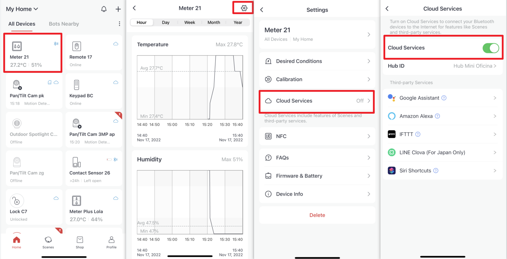Open the Home bottom navigation
Screen dimensions: 507x259
[17, 242]
